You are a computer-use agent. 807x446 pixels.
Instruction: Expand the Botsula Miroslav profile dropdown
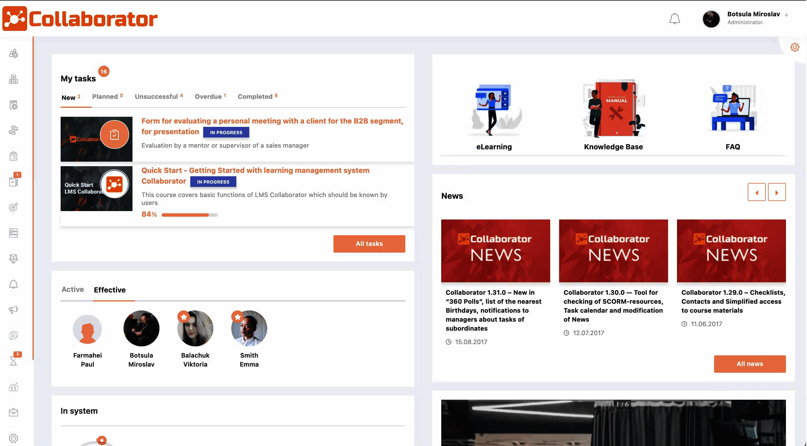click(753, 14)
